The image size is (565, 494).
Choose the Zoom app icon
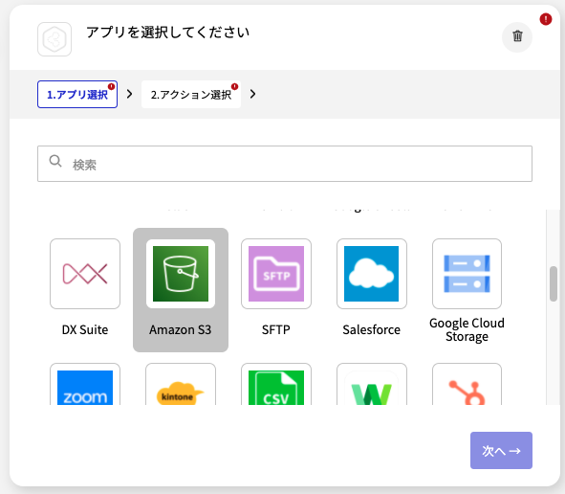(x=85, y=384)
